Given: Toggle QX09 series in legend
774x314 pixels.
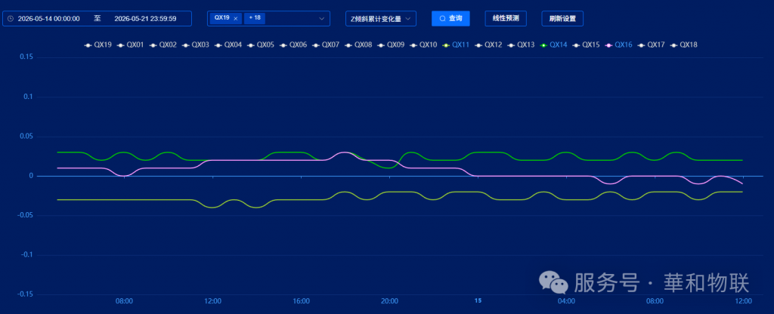Looking at the screenshot, I should (391, 45).
